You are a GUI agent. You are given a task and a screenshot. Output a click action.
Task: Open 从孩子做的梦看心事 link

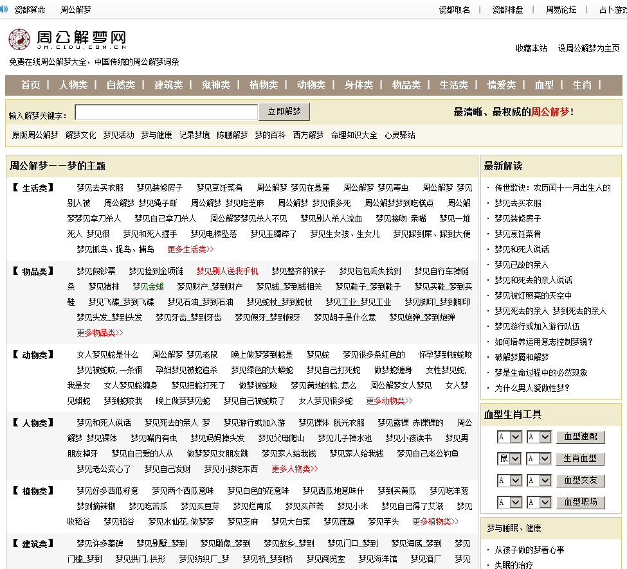(529, 550)
